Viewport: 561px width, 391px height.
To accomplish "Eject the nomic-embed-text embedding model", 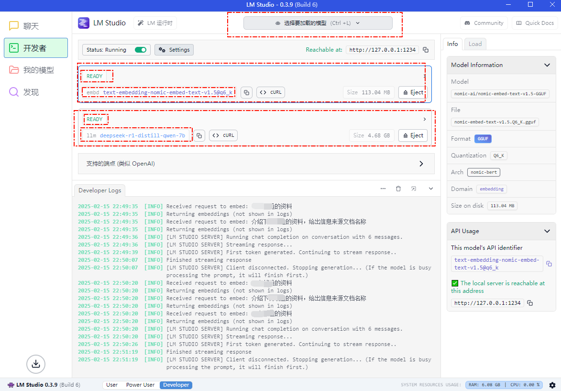I will 413,92.
